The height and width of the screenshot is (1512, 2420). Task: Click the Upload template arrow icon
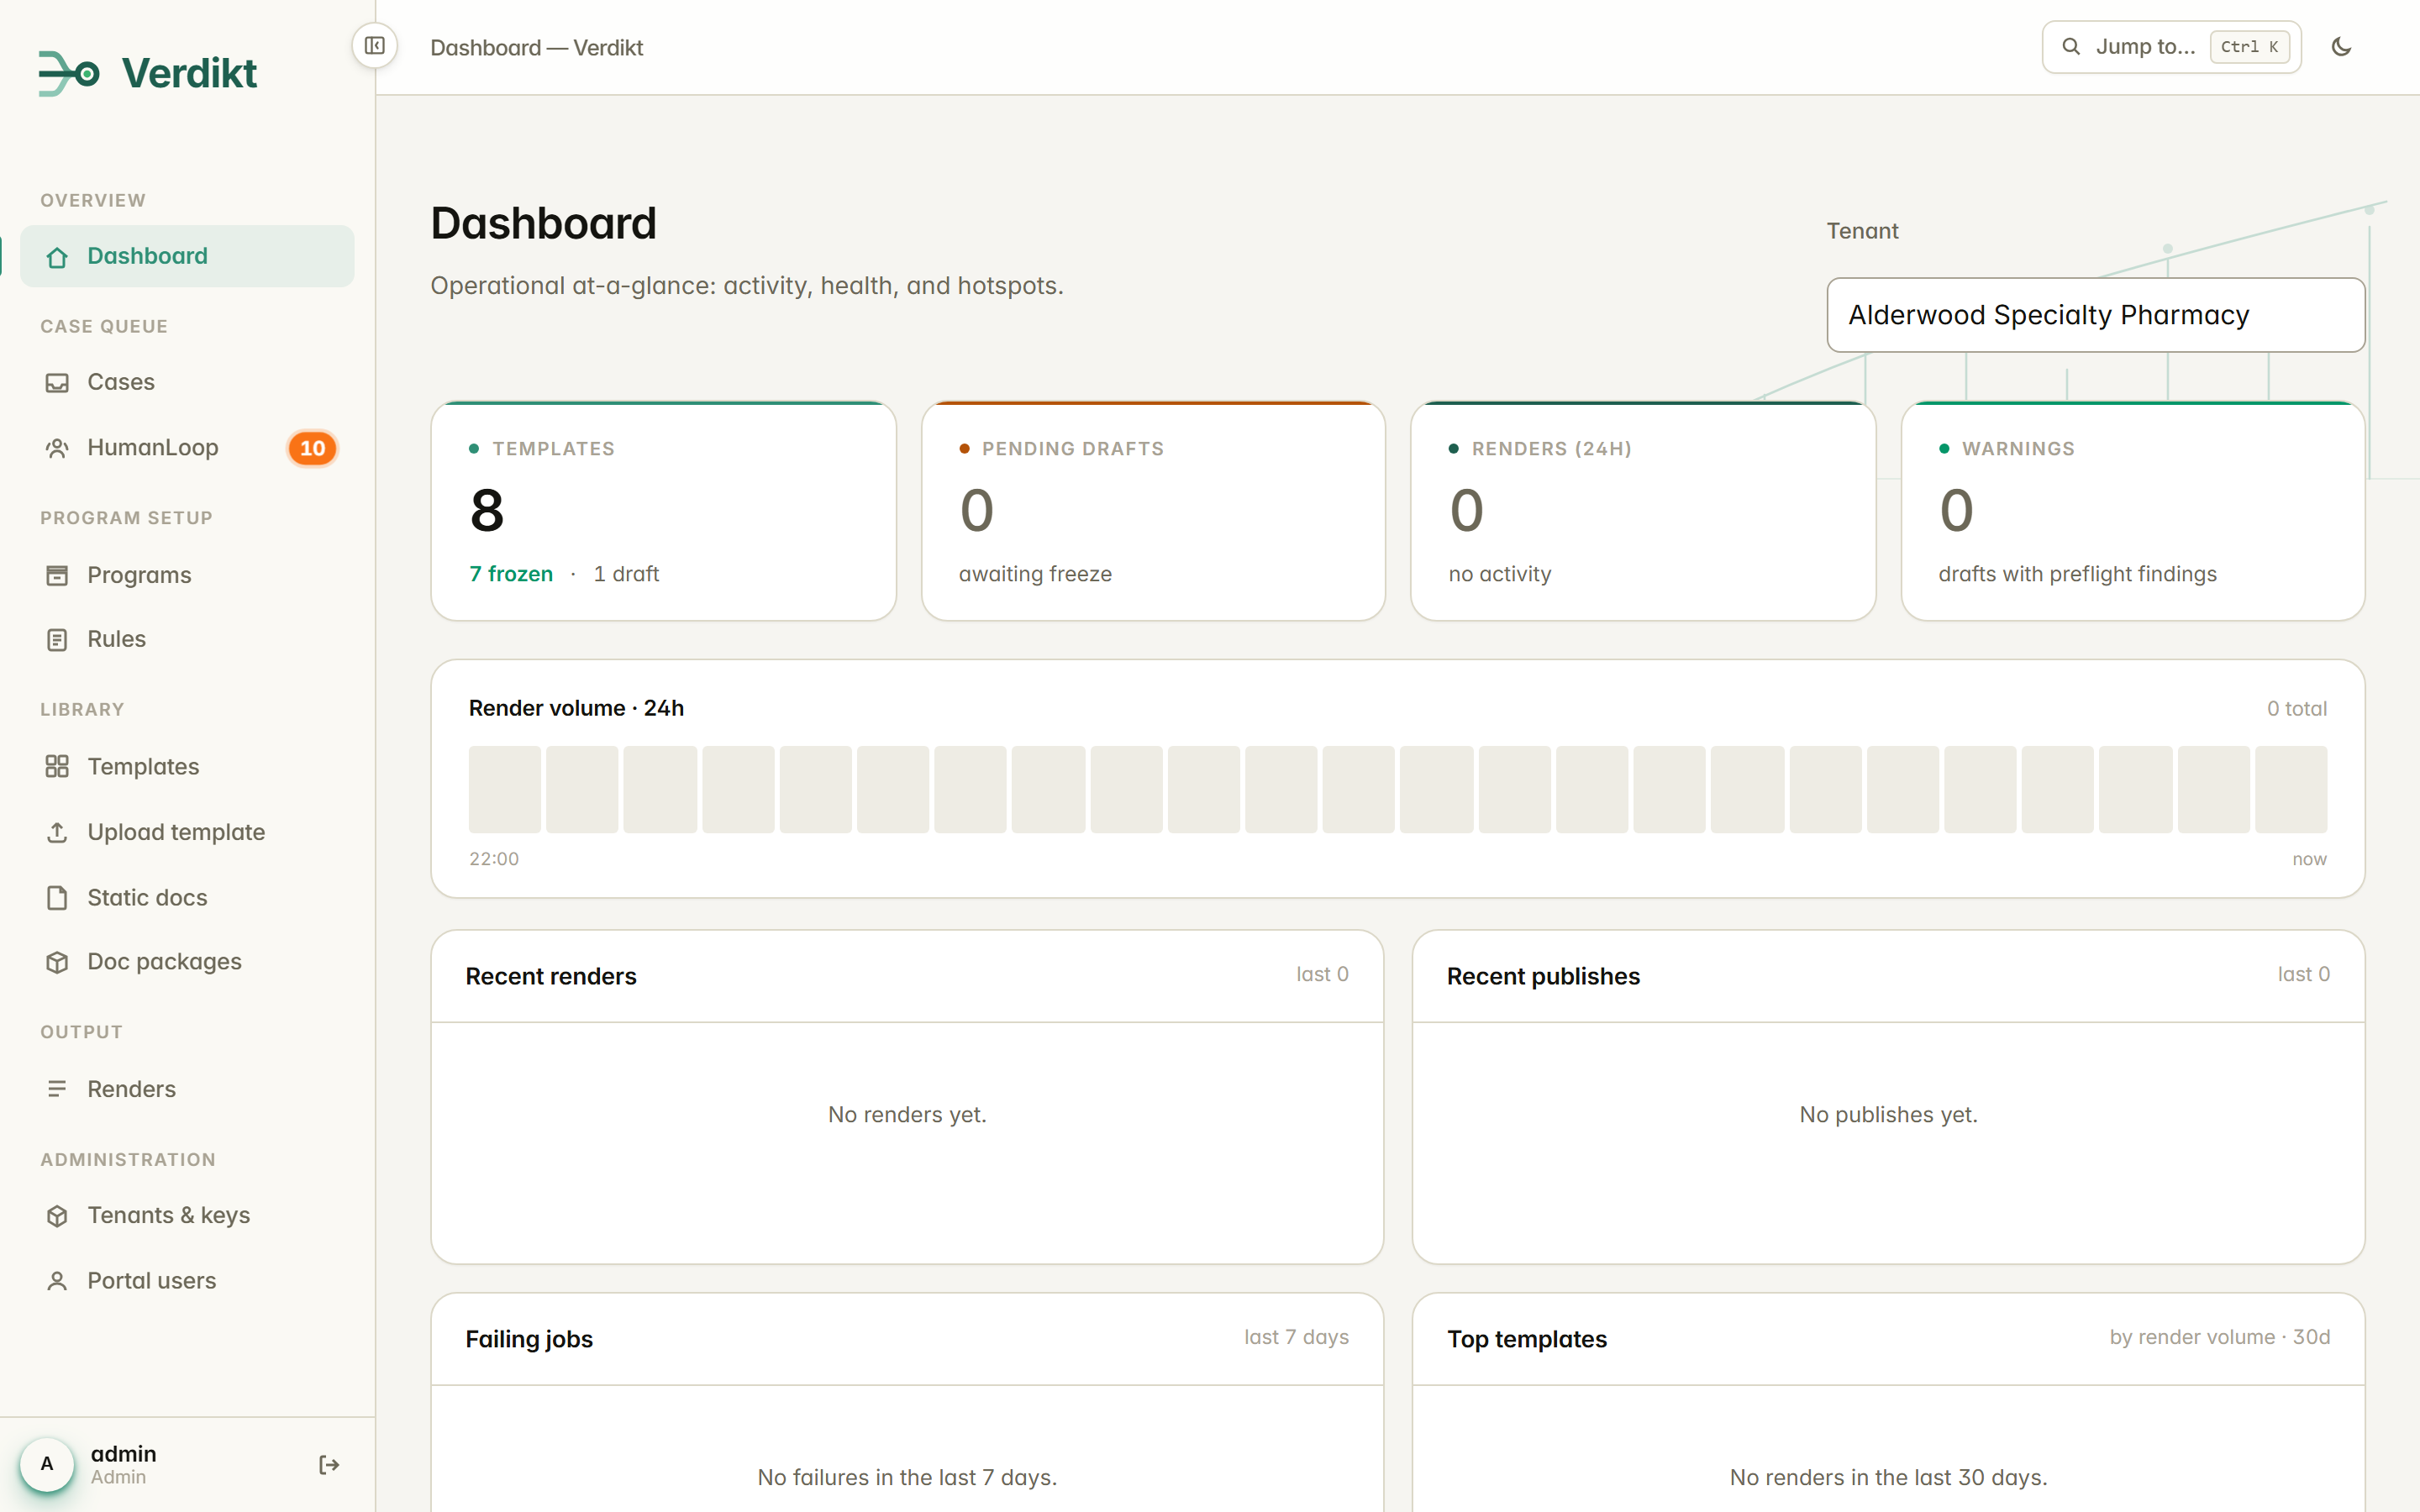pos(57,832)
